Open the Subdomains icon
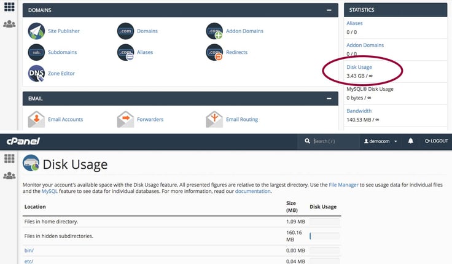This screenshot has width=452, height=264. 36,52
